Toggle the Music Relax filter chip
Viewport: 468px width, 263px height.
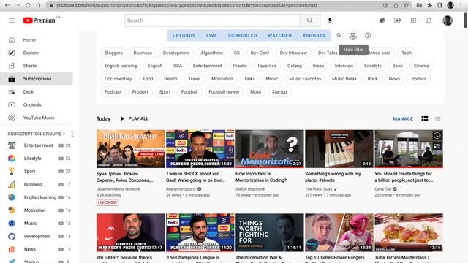344,79
